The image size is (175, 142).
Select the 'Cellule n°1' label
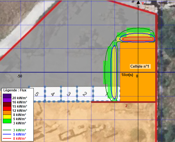[140, 67]
